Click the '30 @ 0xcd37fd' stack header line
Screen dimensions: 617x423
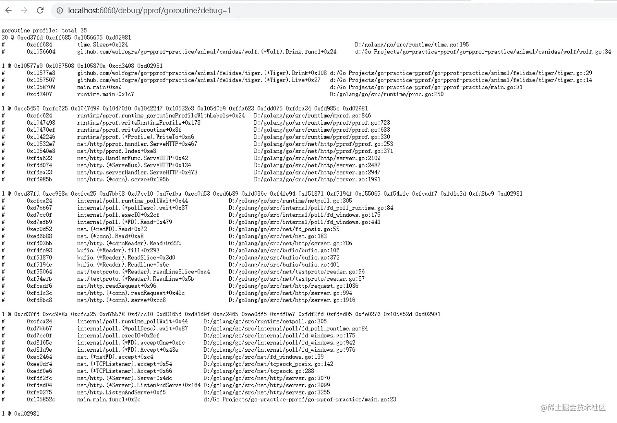[66, 37]
